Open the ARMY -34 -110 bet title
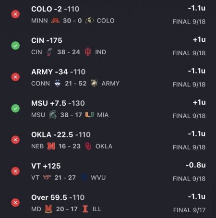The width and height of the screenshot is (216, 218). click(x=59, y=72)
